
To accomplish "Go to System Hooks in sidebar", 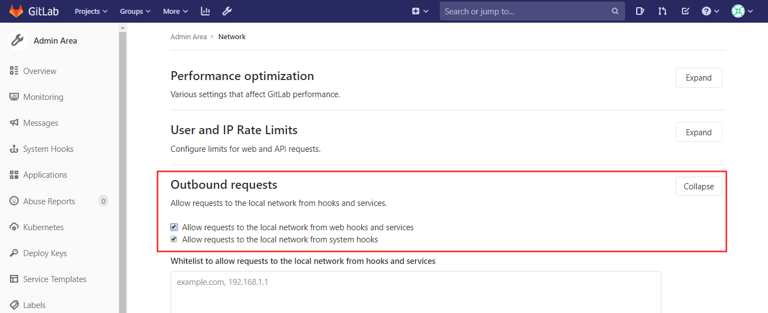I will pyautogui.click(x=48, y=149).
